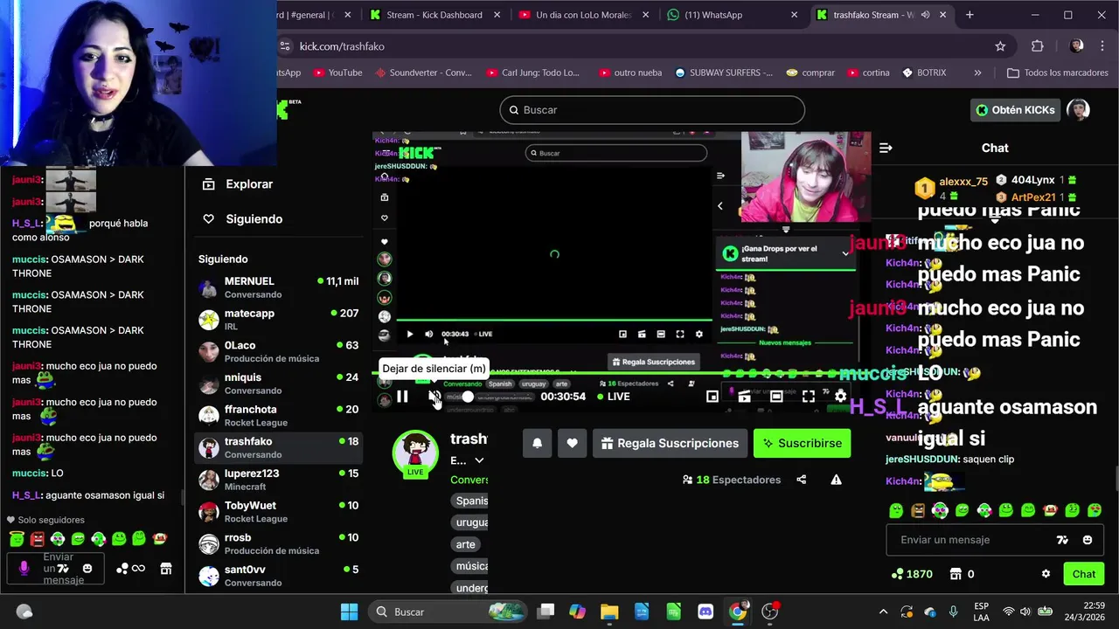Click the green Suscribirse button
This screenshot has width=1119, height=629.
point(802,443)
